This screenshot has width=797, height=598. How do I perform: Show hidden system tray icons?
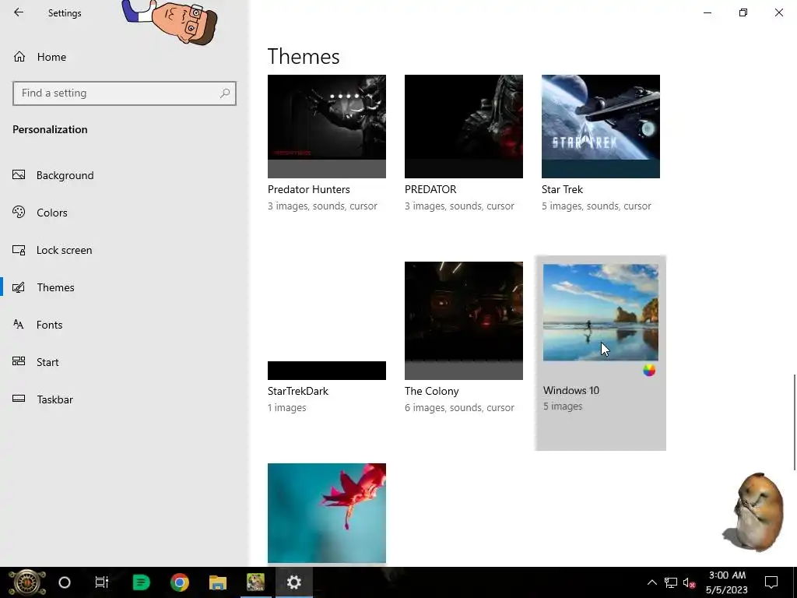point(651,582)
